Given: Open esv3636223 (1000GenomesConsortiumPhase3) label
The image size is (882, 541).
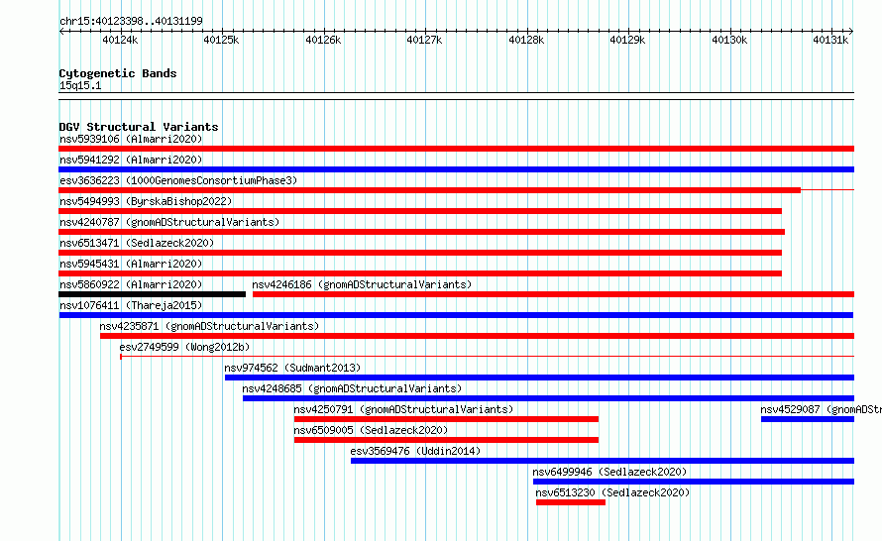Looking at the screenshot, I should 178,180.
